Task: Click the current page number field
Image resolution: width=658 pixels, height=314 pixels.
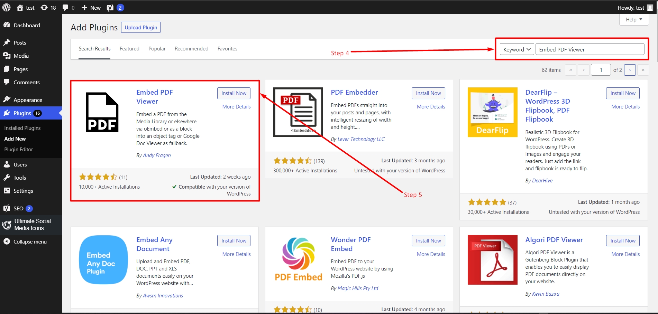Action: pyautogui.click(x=601, y=70)
